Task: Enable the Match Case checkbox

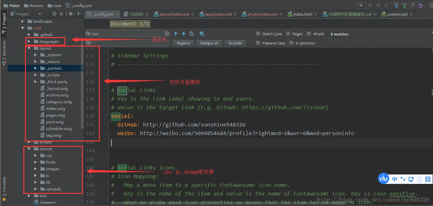Action: [258, 34]
